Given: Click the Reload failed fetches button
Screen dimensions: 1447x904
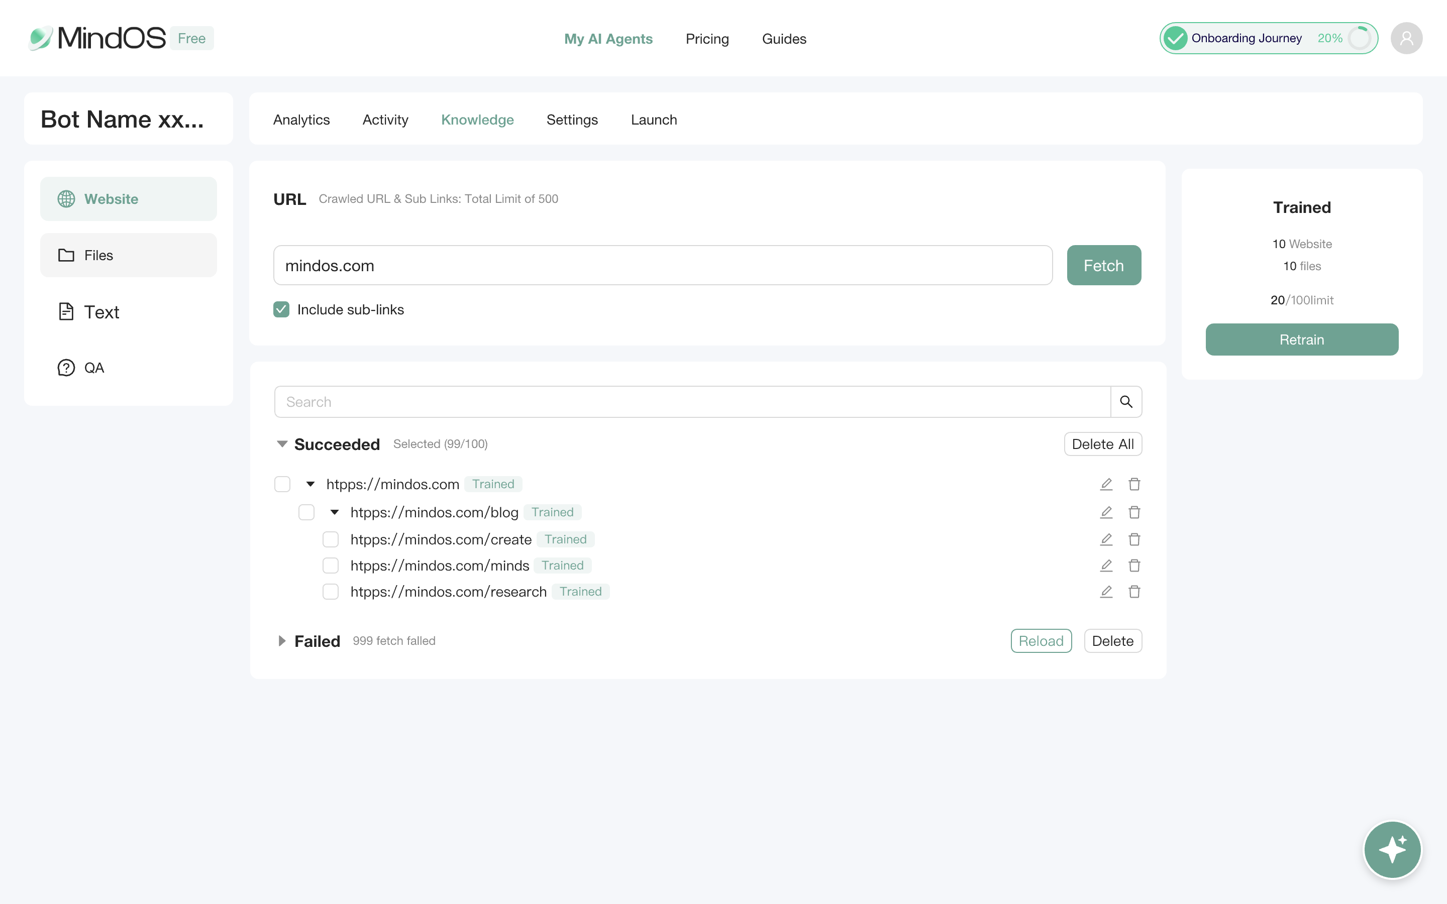Looking at the screenshot, I should [1041, 641].
